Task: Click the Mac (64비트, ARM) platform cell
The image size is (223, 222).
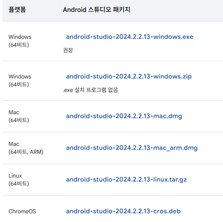Action: coord(26,148)
